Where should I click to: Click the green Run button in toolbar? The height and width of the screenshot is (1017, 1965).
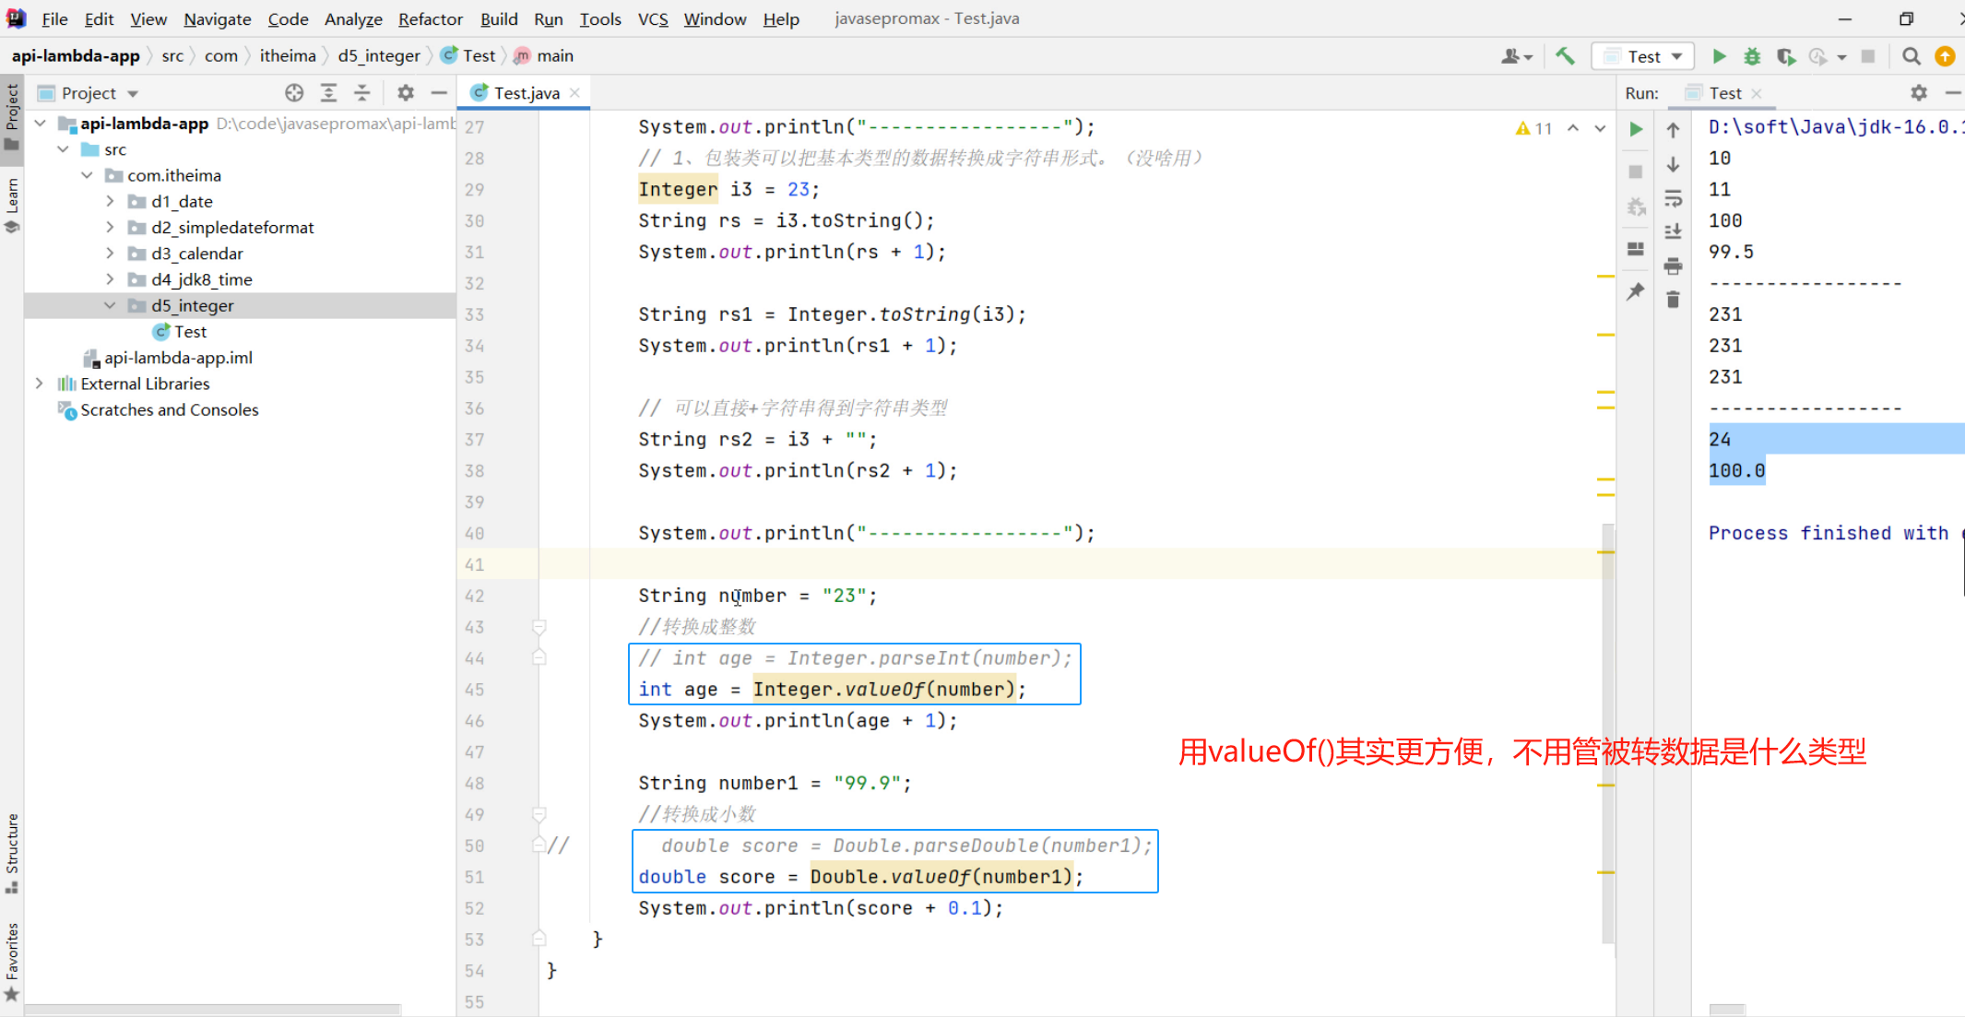coord(1719,56)
